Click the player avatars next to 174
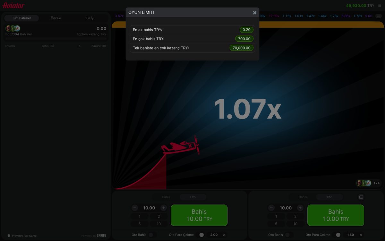 [364, 183]
